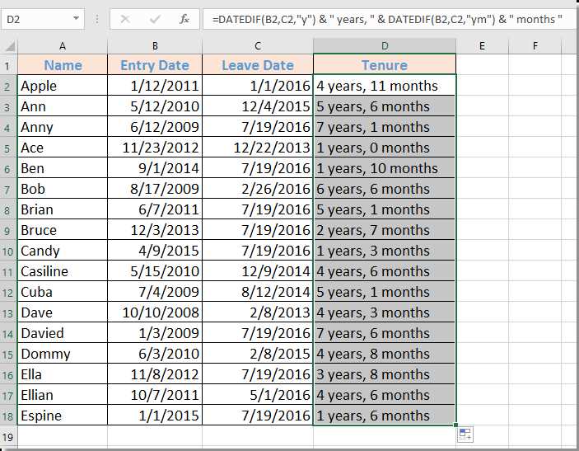Click inside the formula bar text

(387, 18)
